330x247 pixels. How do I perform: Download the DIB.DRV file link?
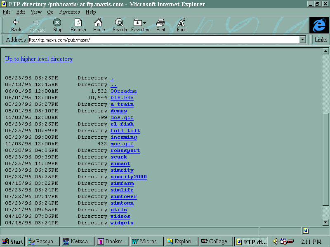(x=122, y=98)
